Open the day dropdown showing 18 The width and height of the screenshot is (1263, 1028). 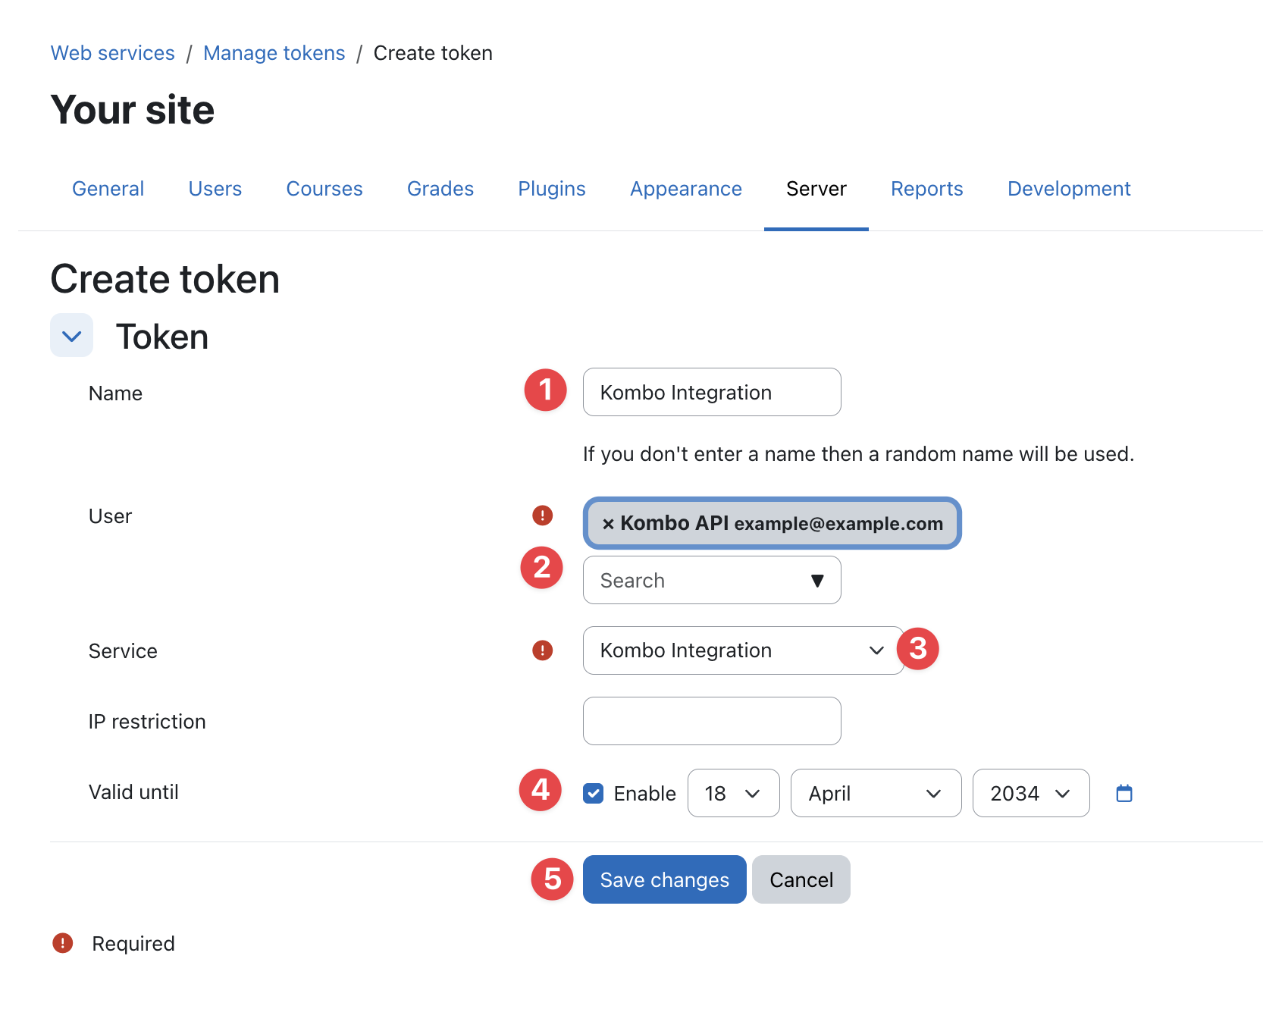(732, 794)
